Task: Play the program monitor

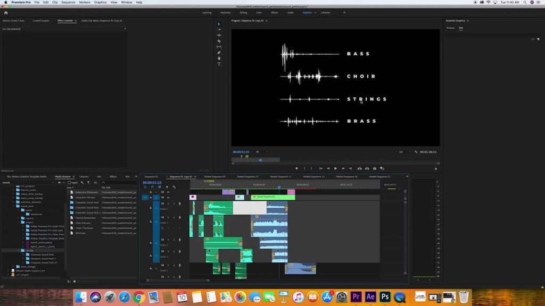Action: tap(335, 168)
